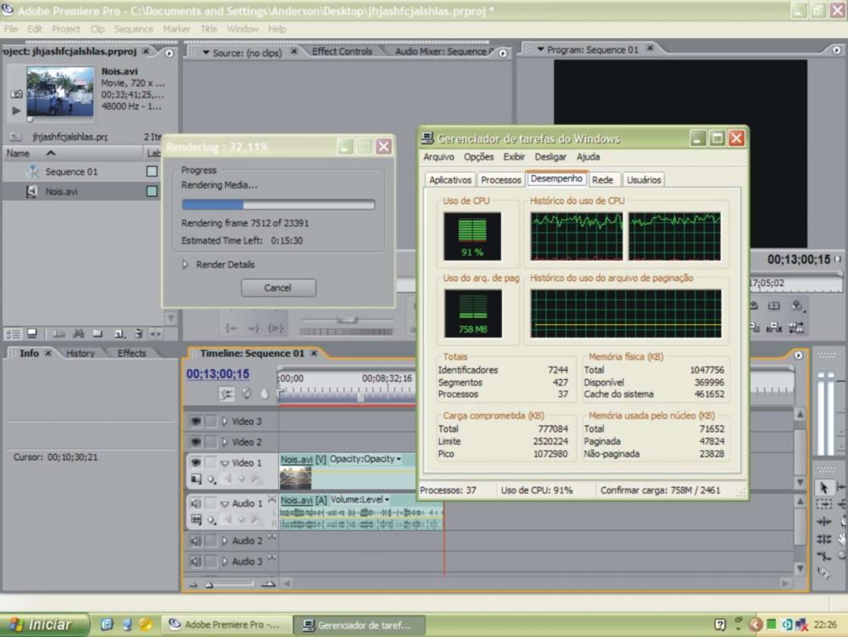848x637 pixels.
Task: Toggle the Video 1 track eye icon
Action: click(195, 463)
